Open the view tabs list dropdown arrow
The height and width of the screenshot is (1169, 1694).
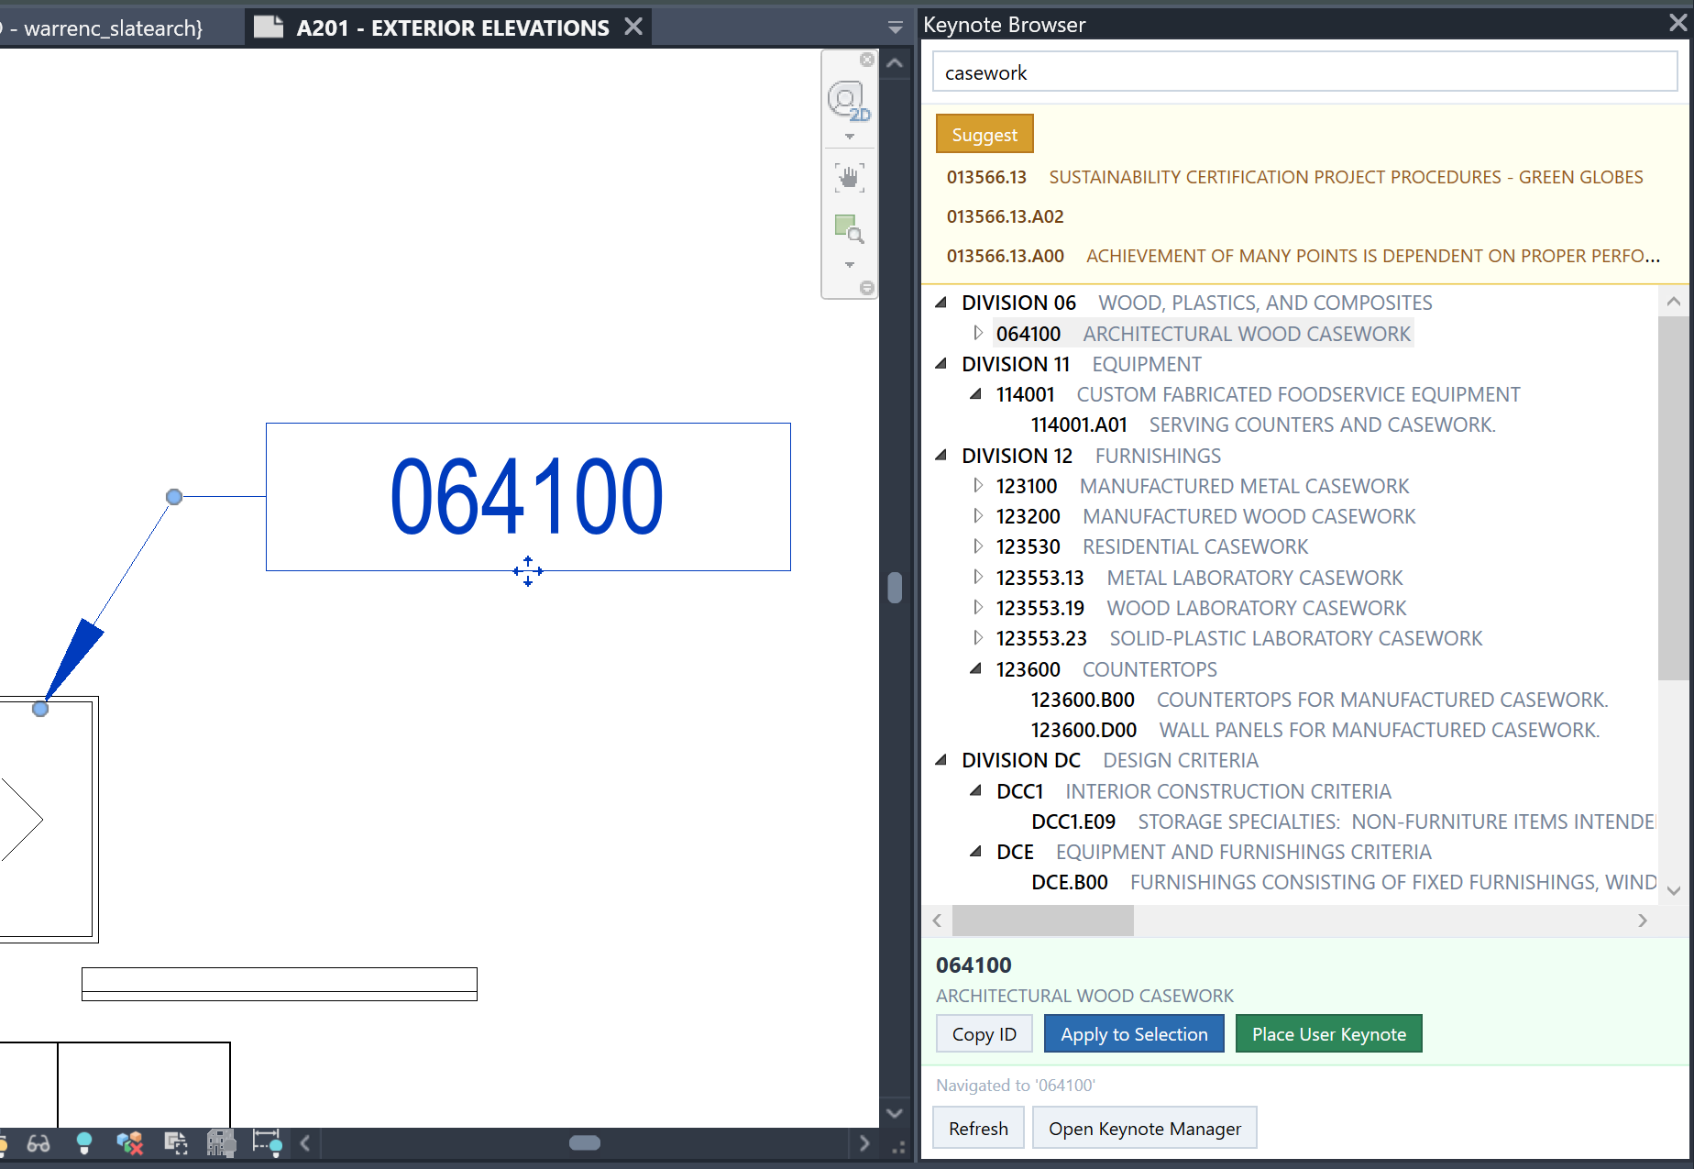[896, 28]
